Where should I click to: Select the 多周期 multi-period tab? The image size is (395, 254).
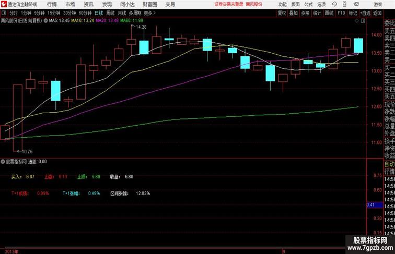135,13
